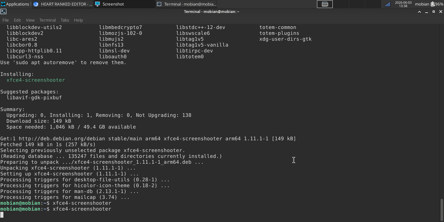
Task: Click 'libtag1v5-vanilla' package name
Action: (202, 45)
